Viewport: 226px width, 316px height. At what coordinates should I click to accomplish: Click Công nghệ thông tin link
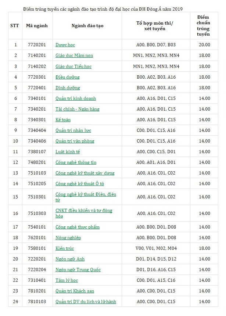pyautogui.click(x=76, y=162)
